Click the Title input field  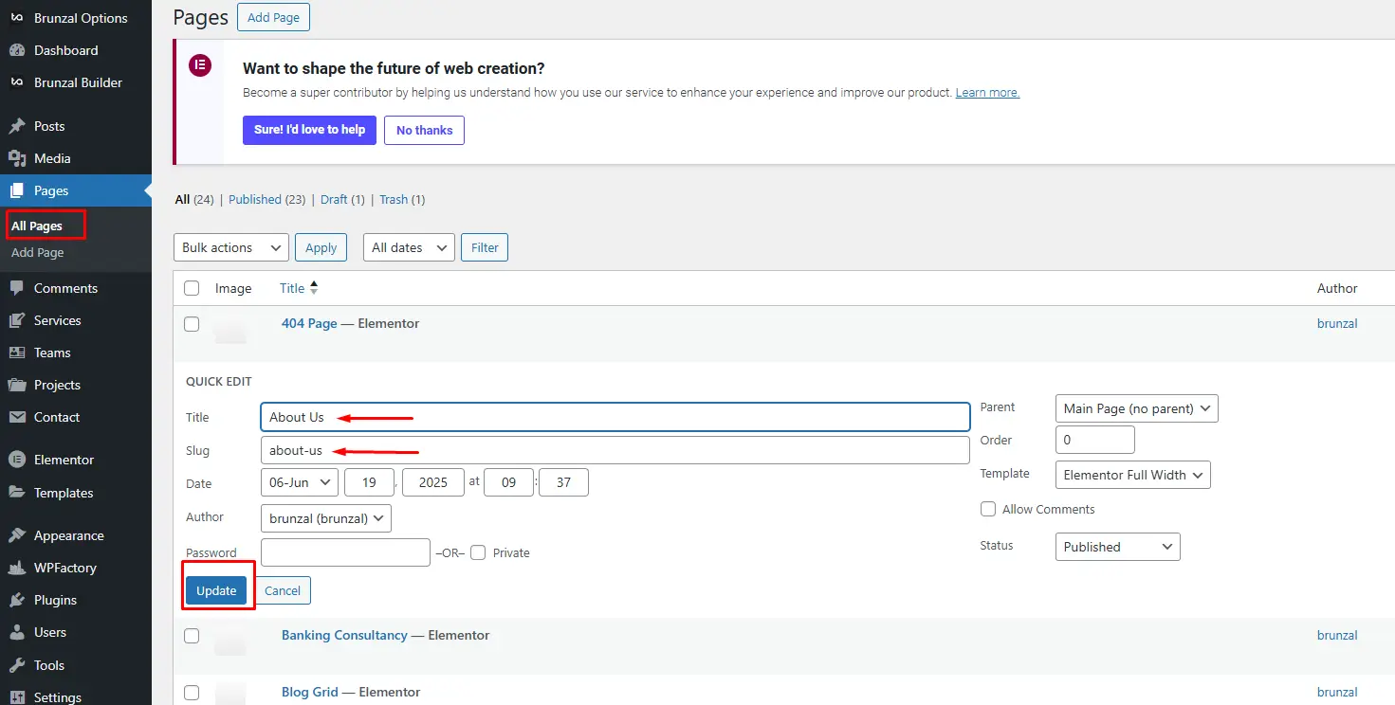point(615,417)
